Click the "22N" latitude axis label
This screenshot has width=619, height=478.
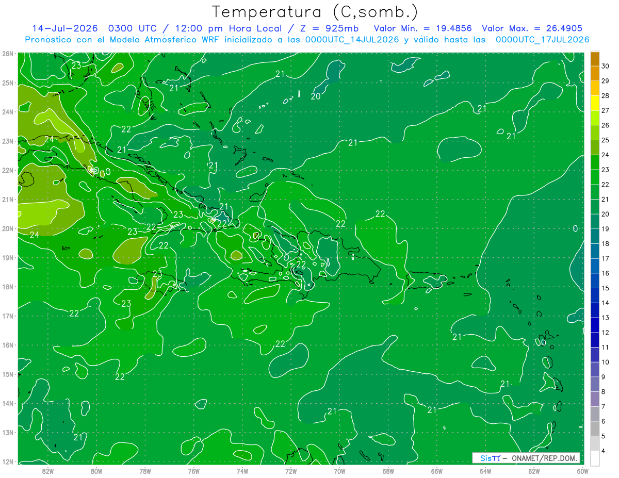[x=7, y=170]
